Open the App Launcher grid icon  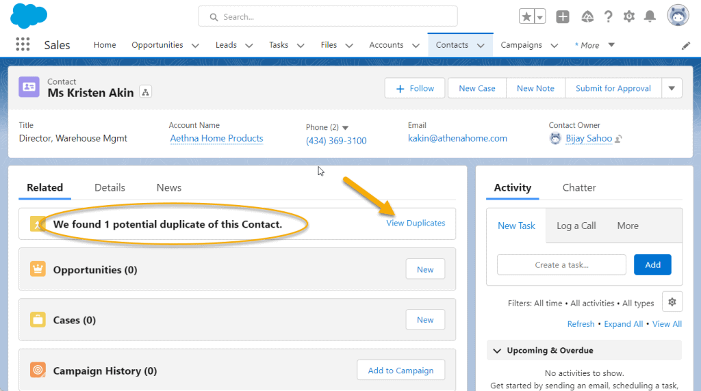(23, 44)
